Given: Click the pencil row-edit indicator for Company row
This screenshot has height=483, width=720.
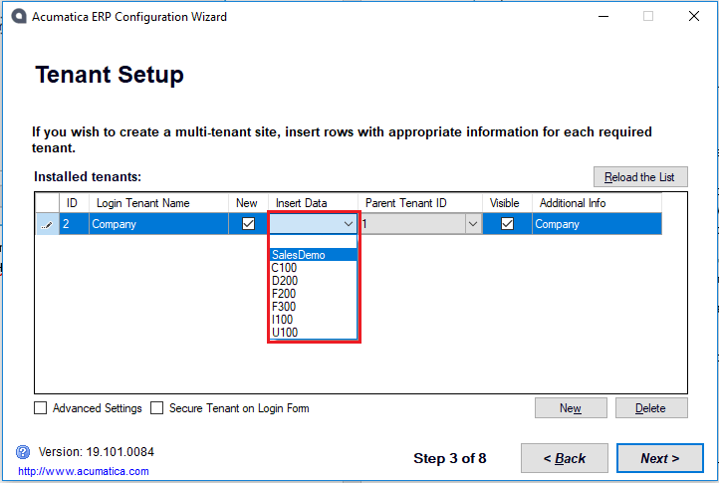Looking at the screenshot, I should [x=47, y=224].
